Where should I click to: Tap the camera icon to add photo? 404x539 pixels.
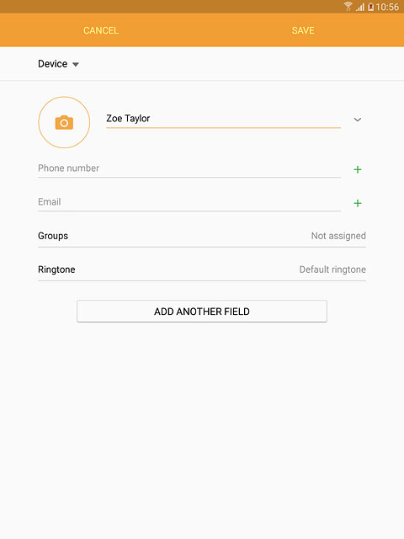tap(64, 122)
